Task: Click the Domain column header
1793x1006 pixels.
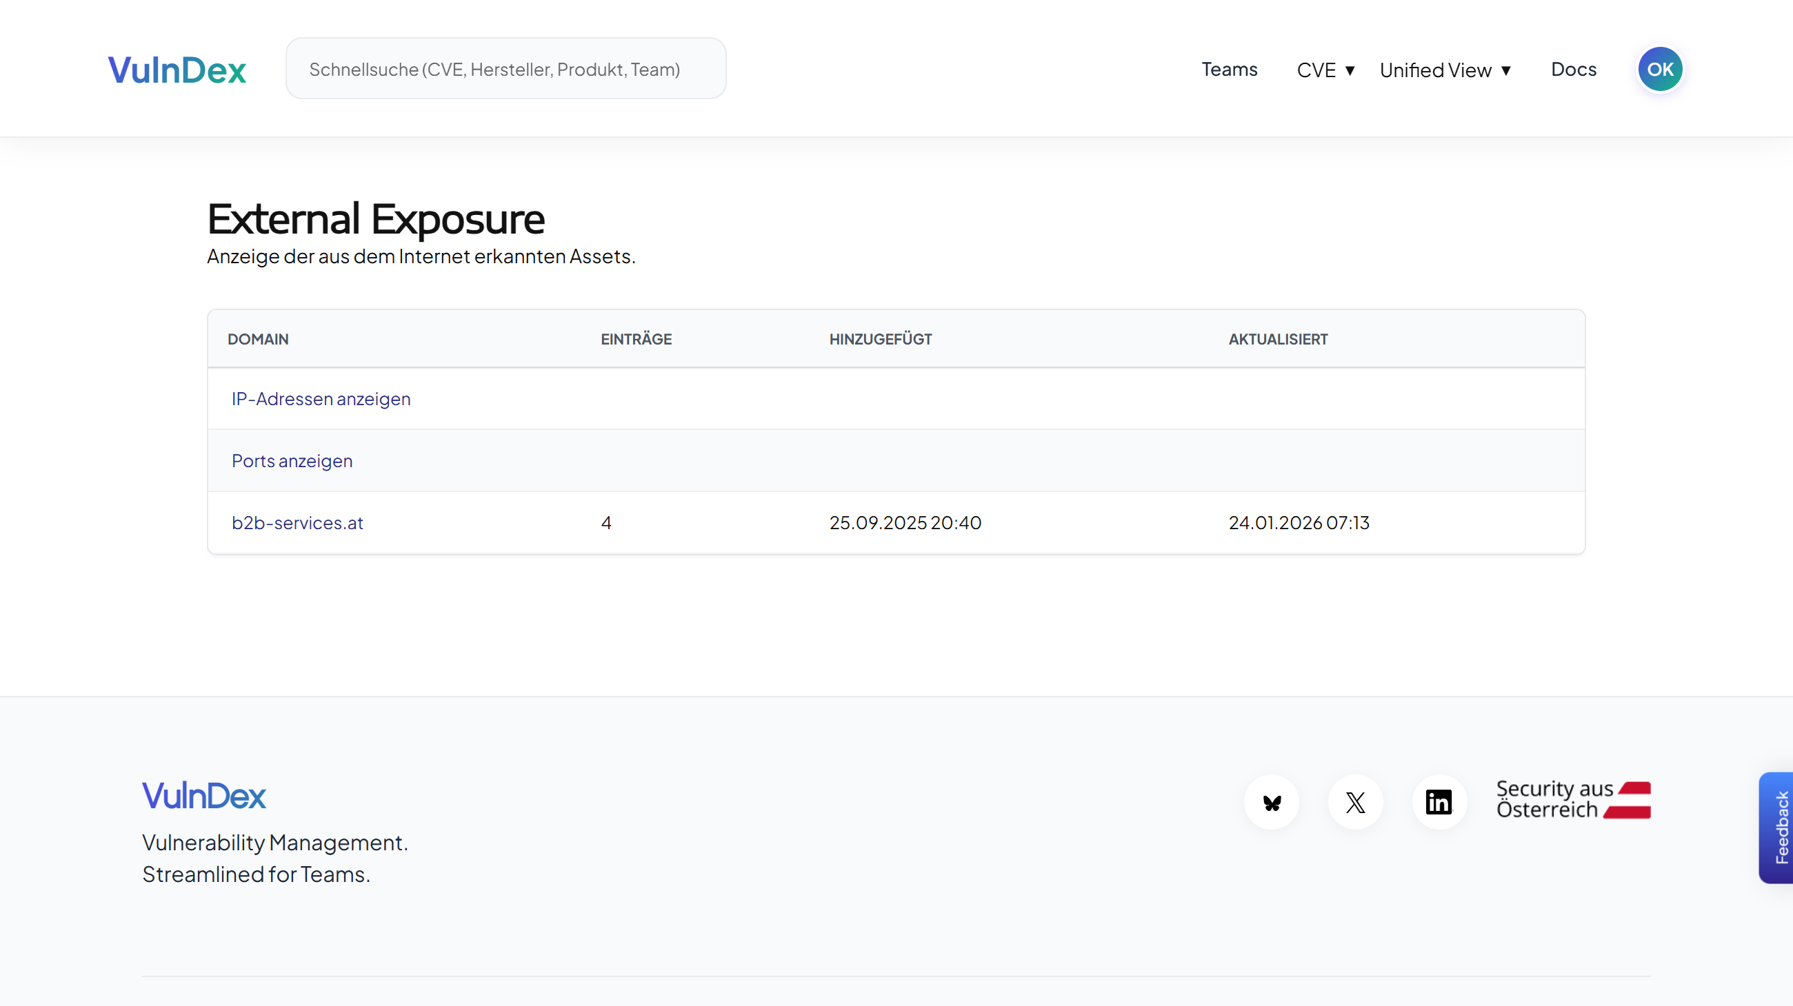Action: (x=257, y=338)
